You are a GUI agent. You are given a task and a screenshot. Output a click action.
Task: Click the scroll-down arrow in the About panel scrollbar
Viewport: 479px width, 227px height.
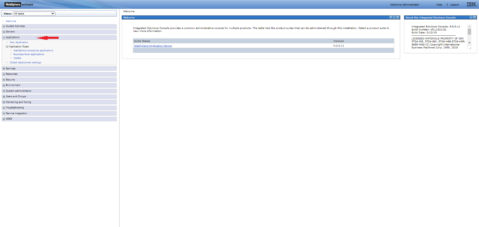click(x=469, y=43)
